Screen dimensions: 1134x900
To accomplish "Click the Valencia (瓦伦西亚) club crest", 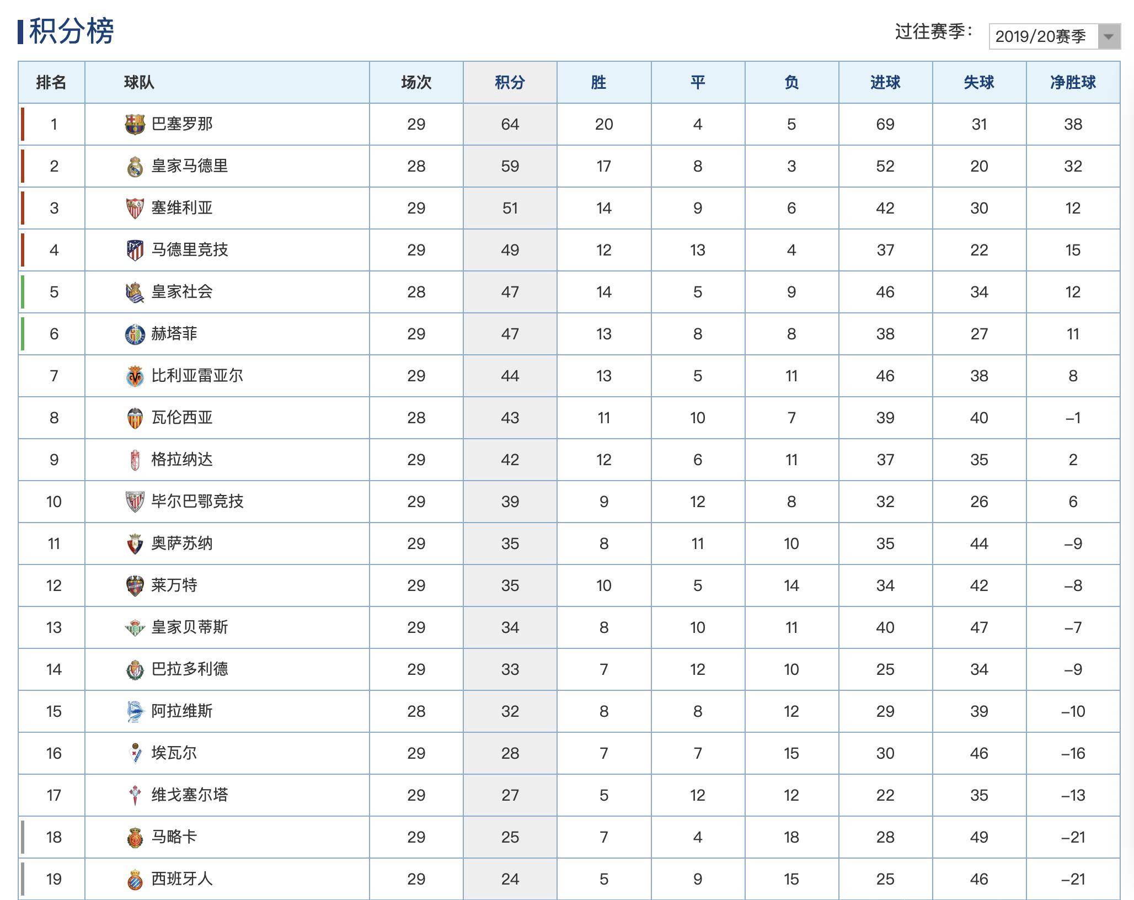I will pyautogui.click(x=135, y=418).
